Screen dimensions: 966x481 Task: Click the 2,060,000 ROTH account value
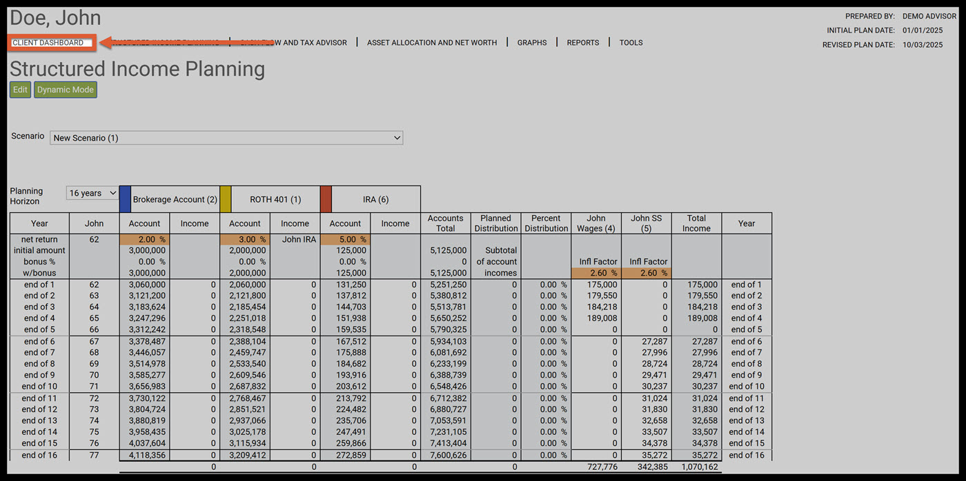(248, 285)
